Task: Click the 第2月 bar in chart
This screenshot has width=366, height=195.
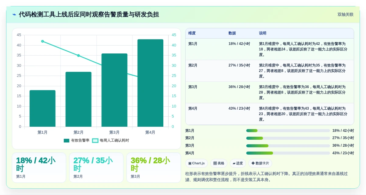Action: click(x=78, y=99)
